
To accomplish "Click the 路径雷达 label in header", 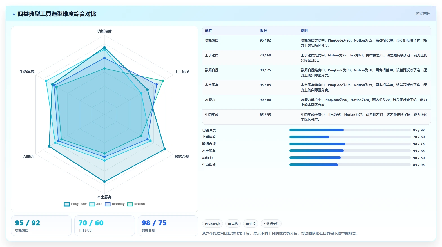I will 423,13.
